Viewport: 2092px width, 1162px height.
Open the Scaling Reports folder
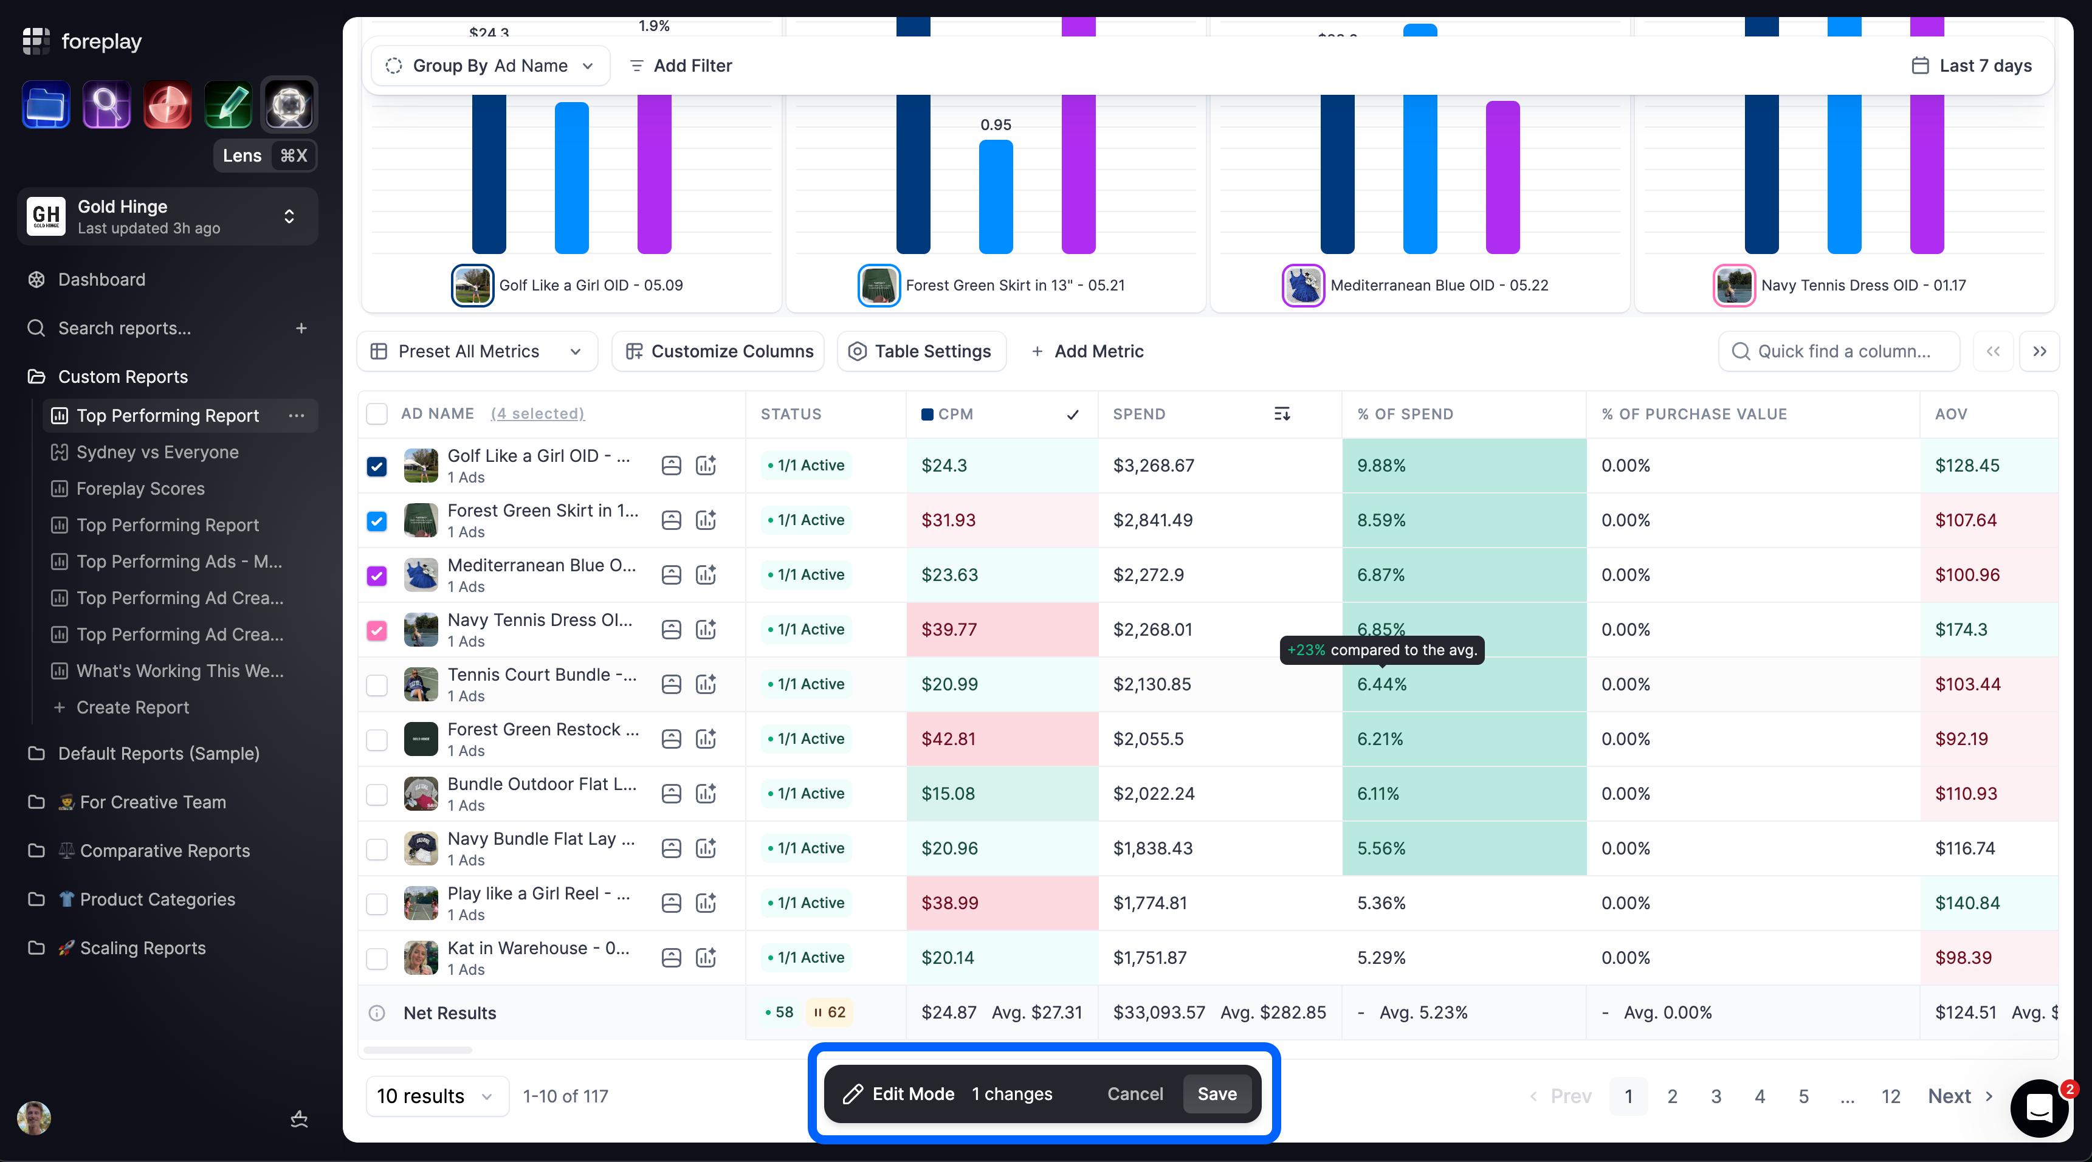(x=142, y=947)
